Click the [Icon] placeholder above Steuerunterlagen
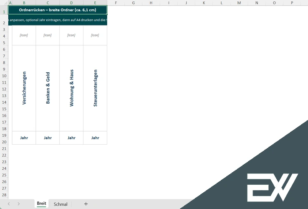 point(95,35)
